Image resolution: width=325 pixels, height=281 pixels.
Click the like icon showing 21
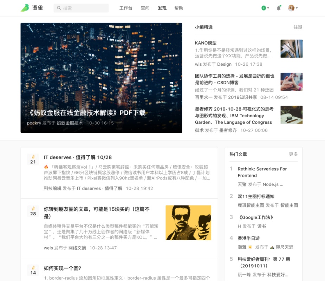33,159
